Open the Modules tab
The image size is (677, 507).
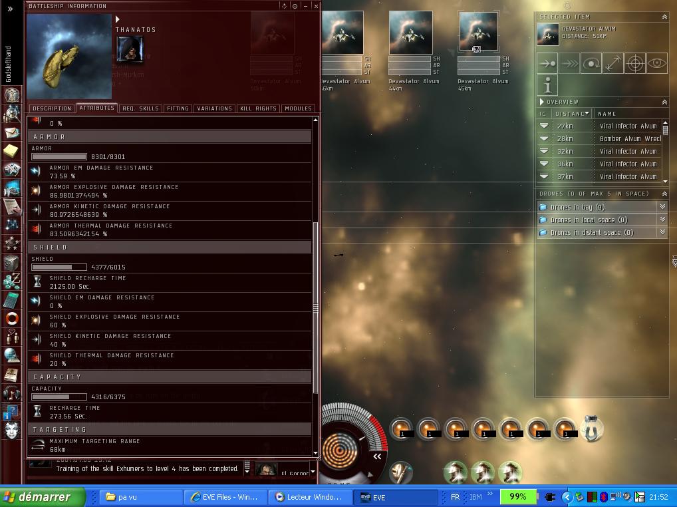[298, 108]
